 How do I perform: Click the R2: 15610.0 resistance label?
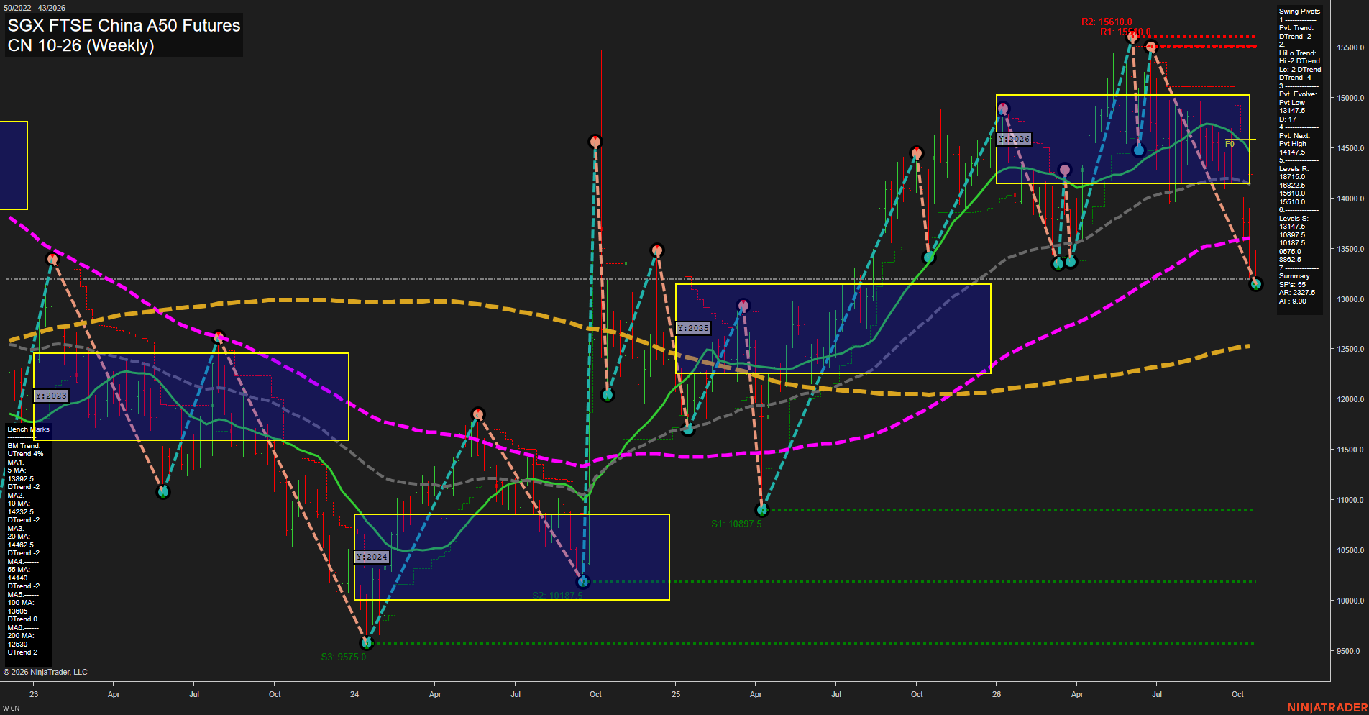pyautogui.click(x=1107, y=22)
